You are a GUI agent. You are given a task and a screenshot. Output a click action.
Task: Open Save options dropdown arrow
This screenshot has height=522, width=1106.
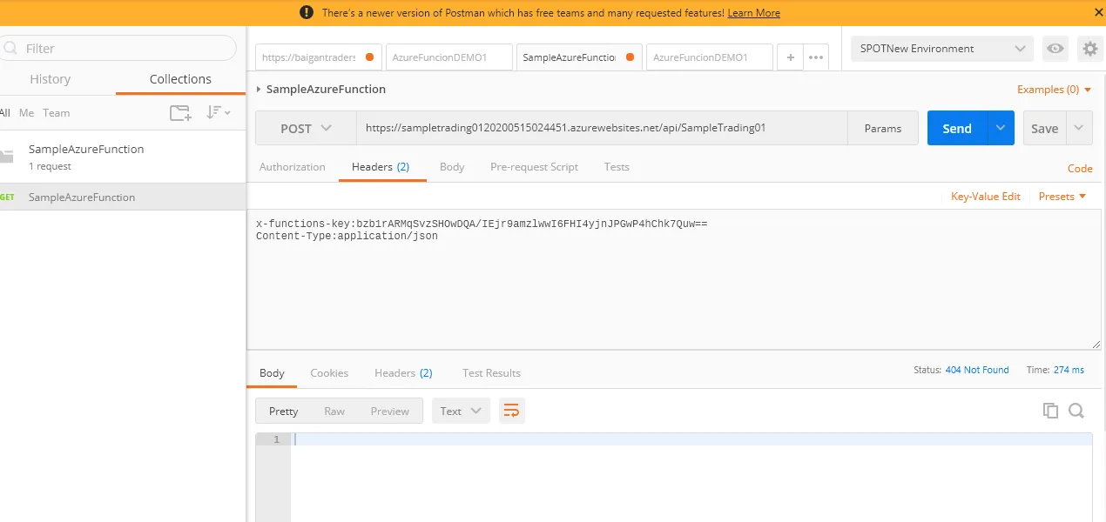point(1079,128)
